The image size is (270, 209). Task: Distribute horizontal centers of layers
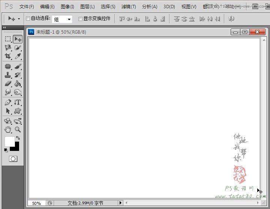(210, 19)
